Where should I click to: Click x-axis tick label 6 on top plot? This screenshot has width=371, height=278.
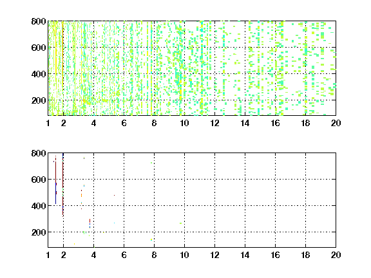click(x=124, y=123)
